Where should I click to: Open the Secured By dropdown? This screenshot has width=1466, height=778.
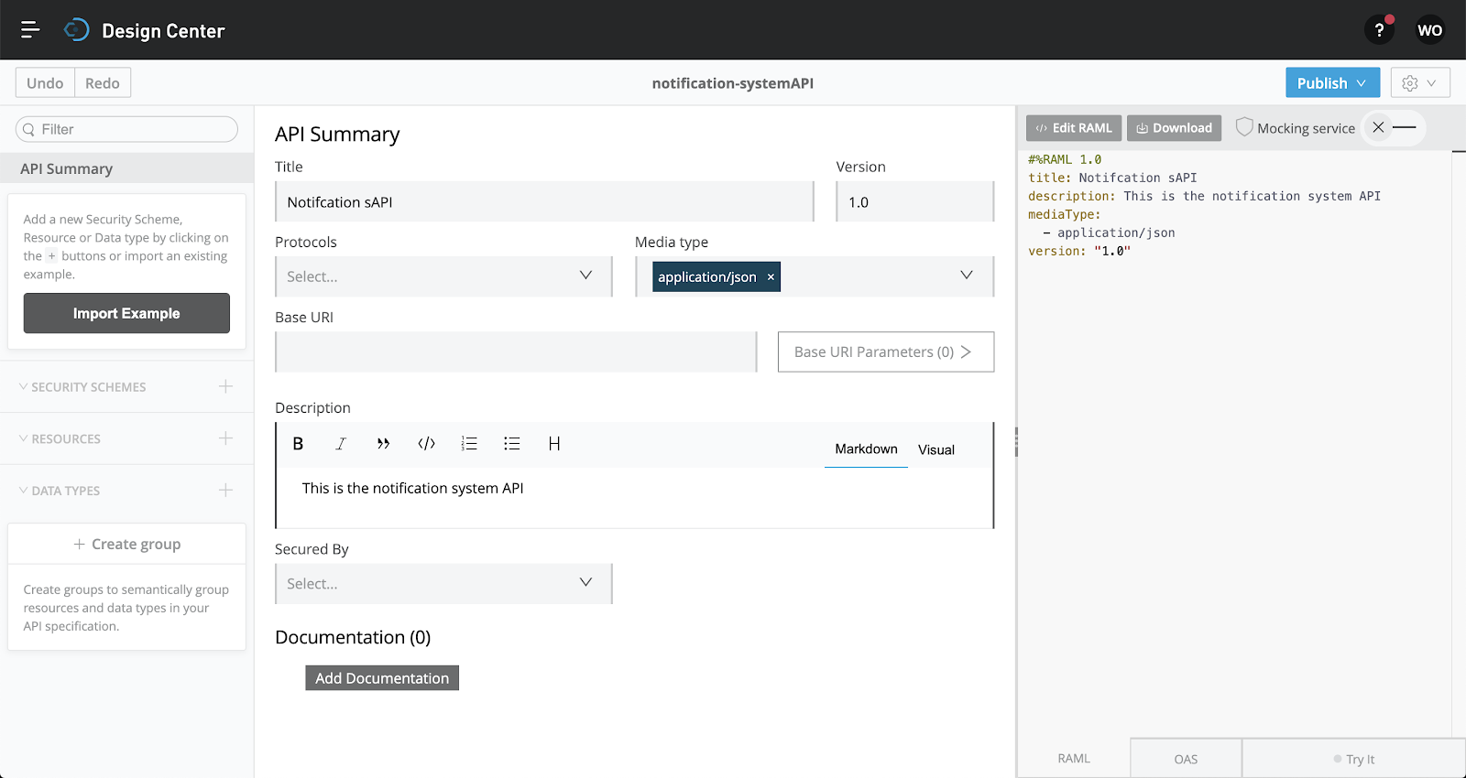443,584
